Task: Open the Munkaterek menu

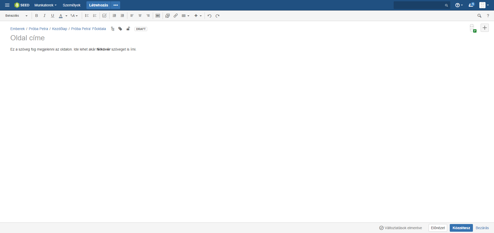Action: click(x=45, y=5)
